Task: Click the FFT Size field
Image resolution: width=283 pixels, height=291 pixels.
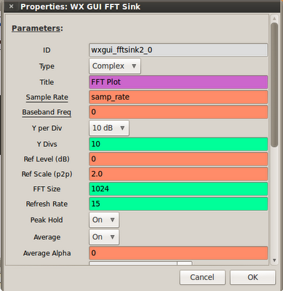Action: click(178, 189)
